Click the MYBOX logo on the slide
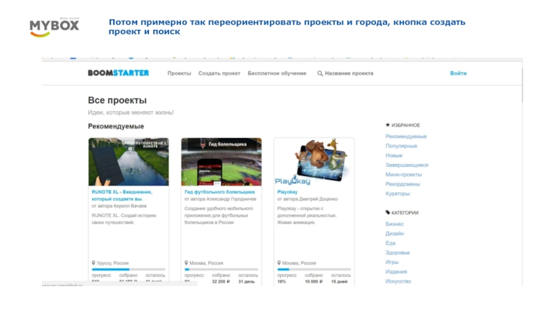Viewport: 559px width, 314px height. (x=55, y=27)
